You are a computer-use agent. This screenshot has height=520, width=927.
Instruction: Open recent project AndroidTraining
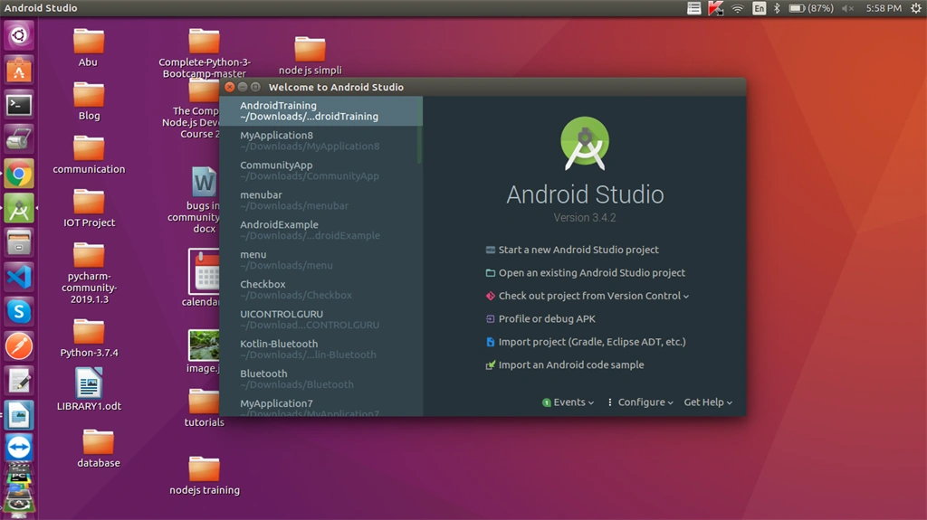320,111
